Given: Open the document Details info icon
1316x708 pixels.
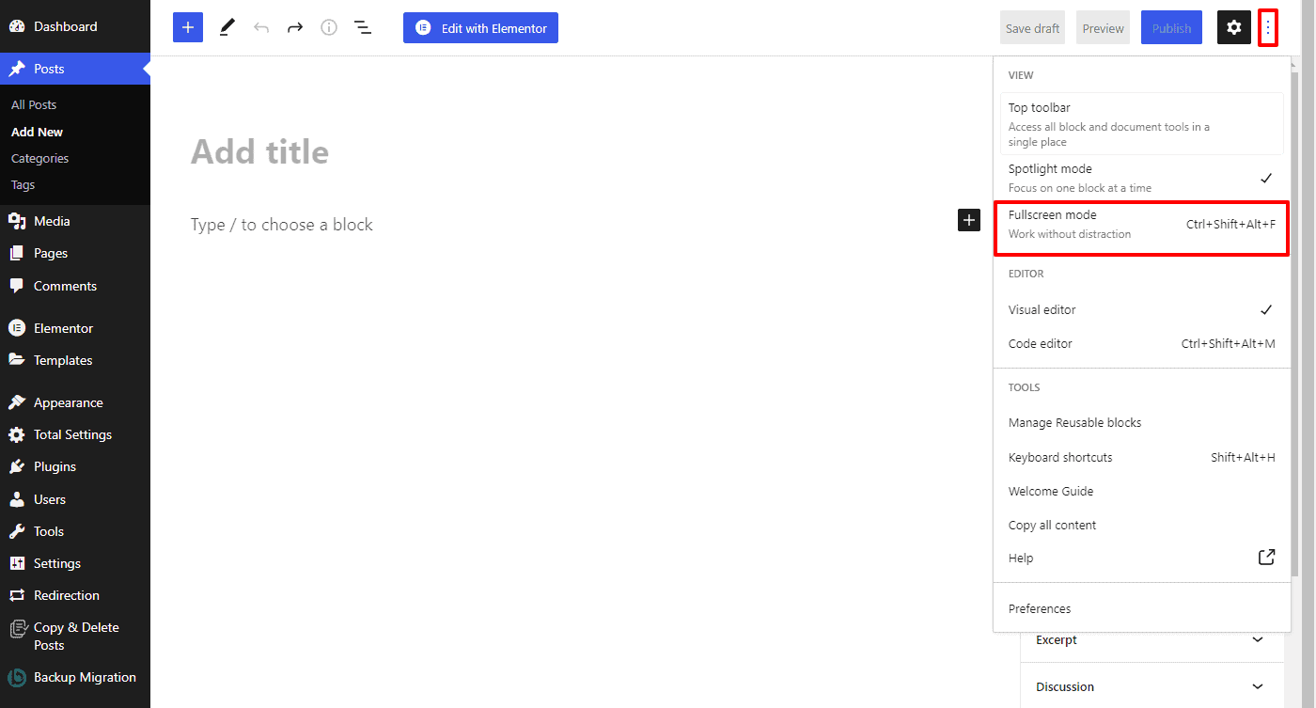Looking at the screenshot, I should pyautogui.click(x=329, y=28).
